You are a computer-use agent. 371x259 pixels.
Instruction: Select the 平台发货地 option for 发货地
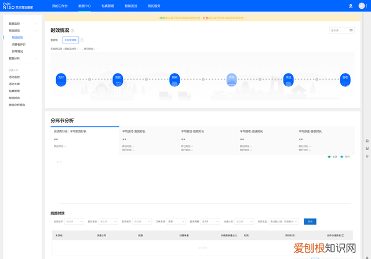coord(71,40)
